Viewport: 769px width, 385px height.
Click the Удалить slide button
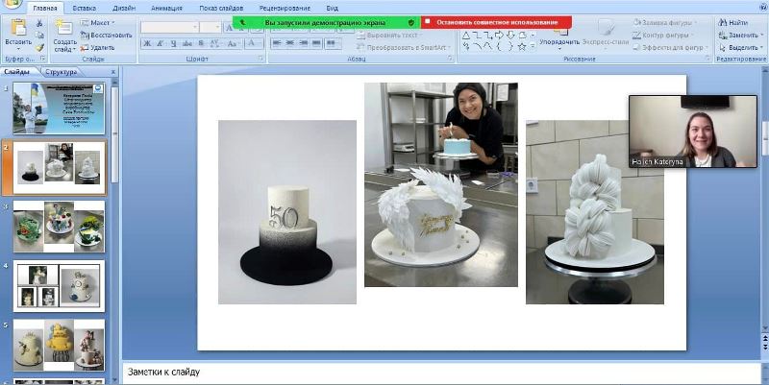[x=98, y=47]
